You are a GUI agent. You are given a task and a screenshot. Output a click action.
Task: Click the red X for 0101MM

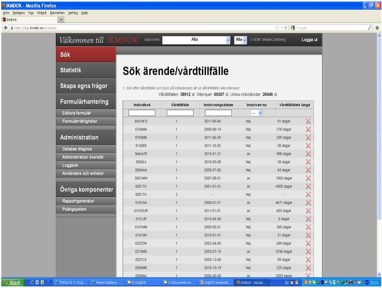(308, 227)
